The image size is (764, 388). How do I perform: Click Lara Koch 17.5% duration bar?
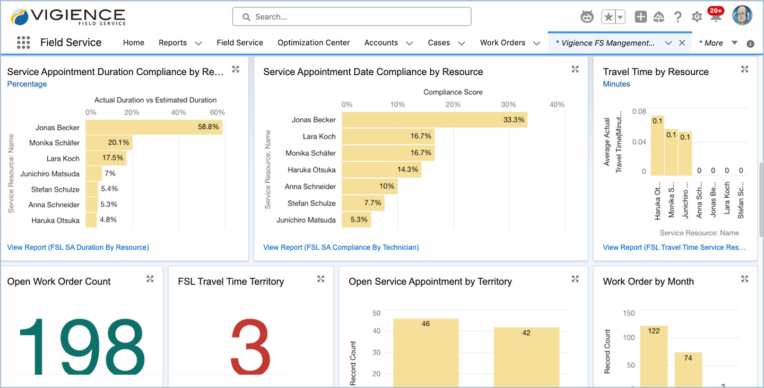106,158
